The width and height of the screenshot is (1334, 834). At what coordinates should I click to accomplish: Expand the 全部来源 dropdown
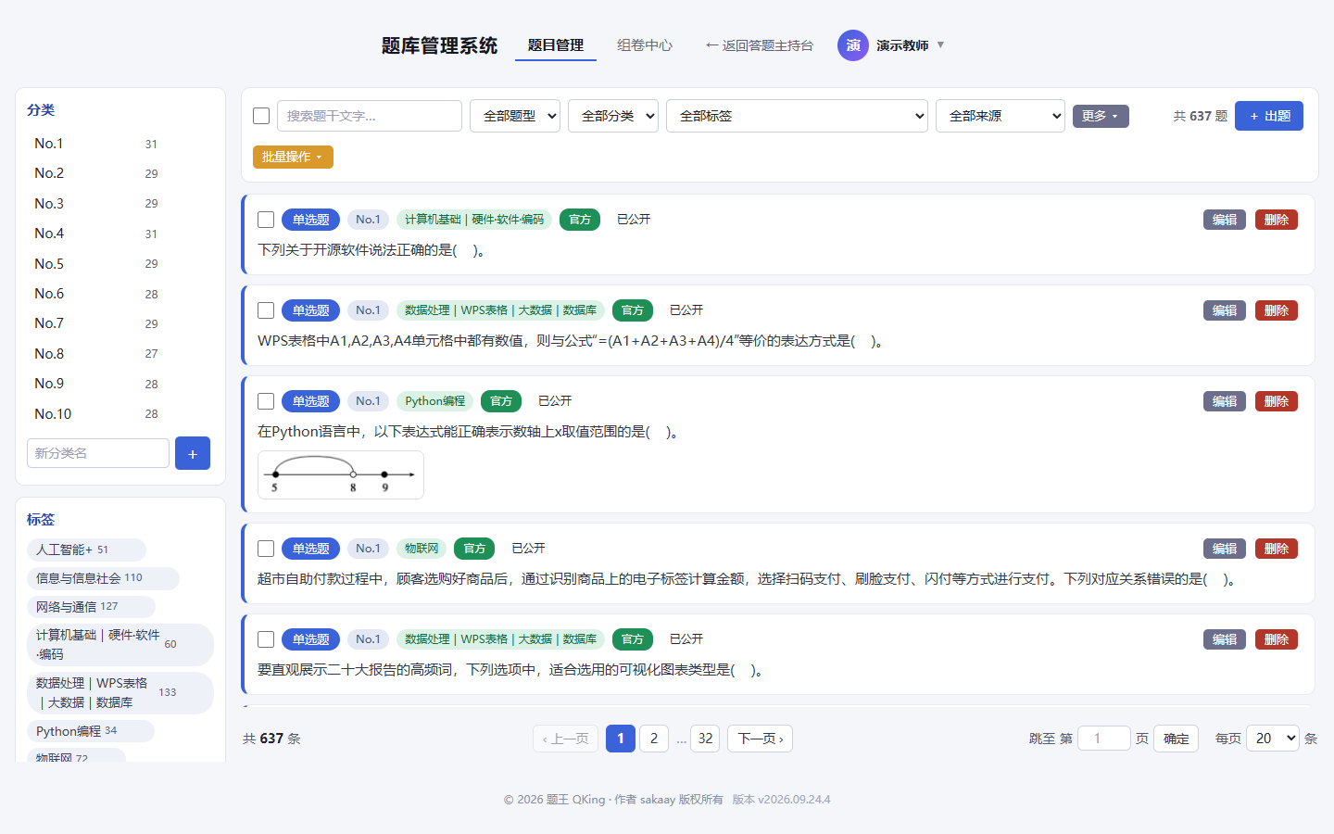(1000, 116)
